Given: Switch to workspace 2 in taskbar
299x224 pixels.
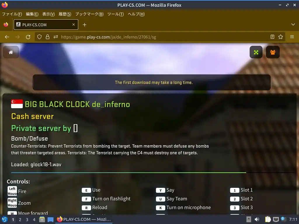Looking at the screenshot, I should click(20, 220).
